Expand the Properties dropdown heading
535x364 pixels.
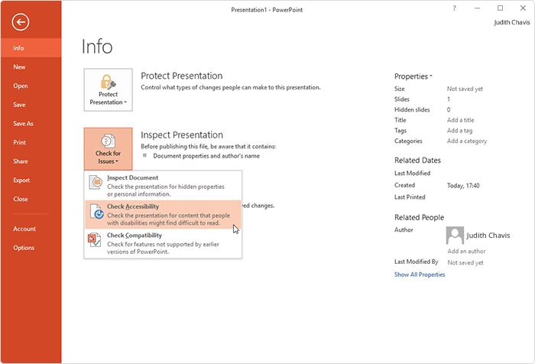(413, 76)
